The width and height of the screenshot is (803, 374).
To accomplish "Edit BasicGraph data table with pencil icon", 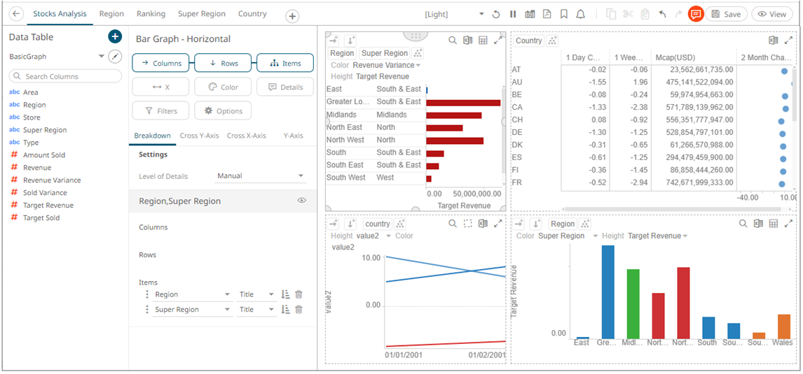I will 115,56.
